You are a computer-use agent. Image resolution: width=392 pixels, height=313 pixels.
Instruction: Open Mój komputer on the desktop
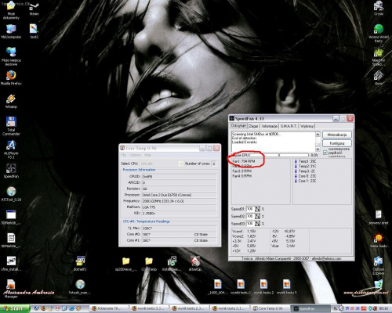(x=11, y=31)
